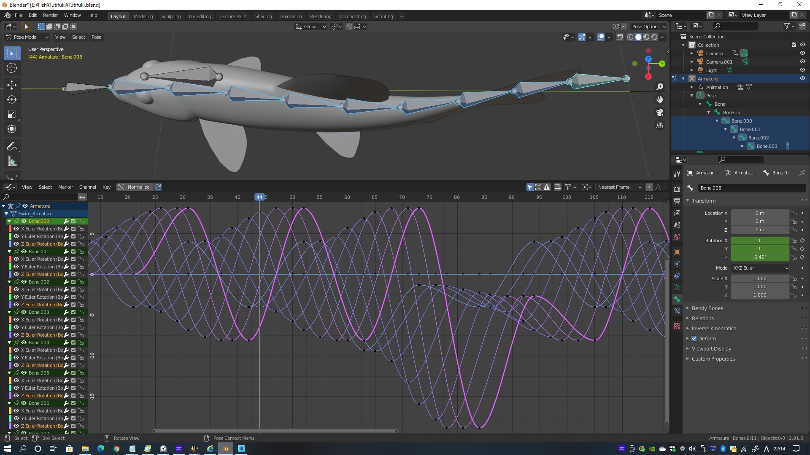
Task: Open the Global transform orientation dropdown
Action: coord(311,27)
